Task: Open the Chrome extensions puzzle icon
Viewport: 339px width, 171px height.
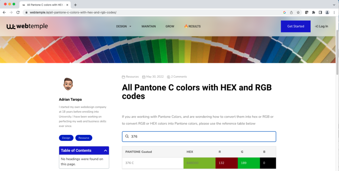Action: pyautogui.click(x=314, y=13)
